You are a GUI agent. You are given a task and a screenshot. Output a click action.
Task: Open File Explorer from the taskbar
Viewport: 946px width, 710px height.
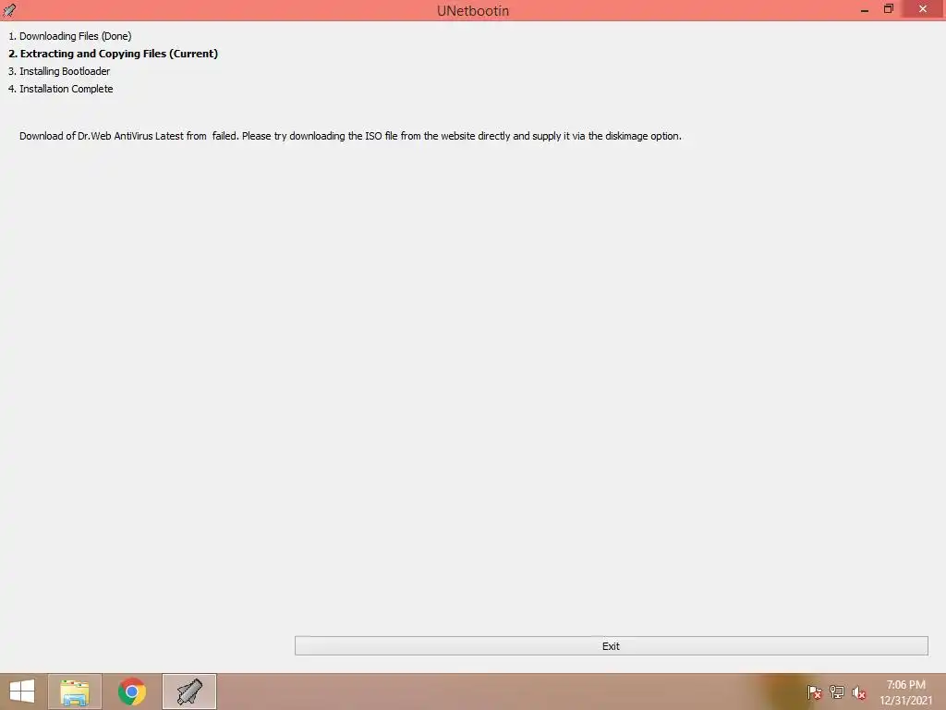tap(75, 692)
